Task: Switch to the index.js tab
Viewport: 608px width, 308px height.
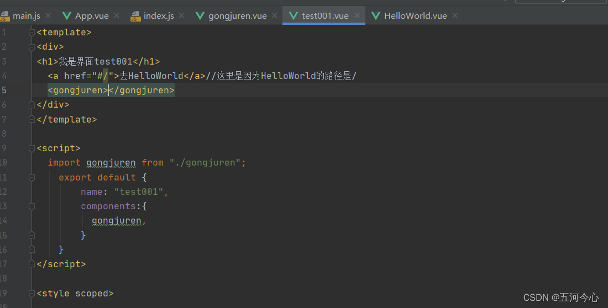Action: tap(158, 16)
